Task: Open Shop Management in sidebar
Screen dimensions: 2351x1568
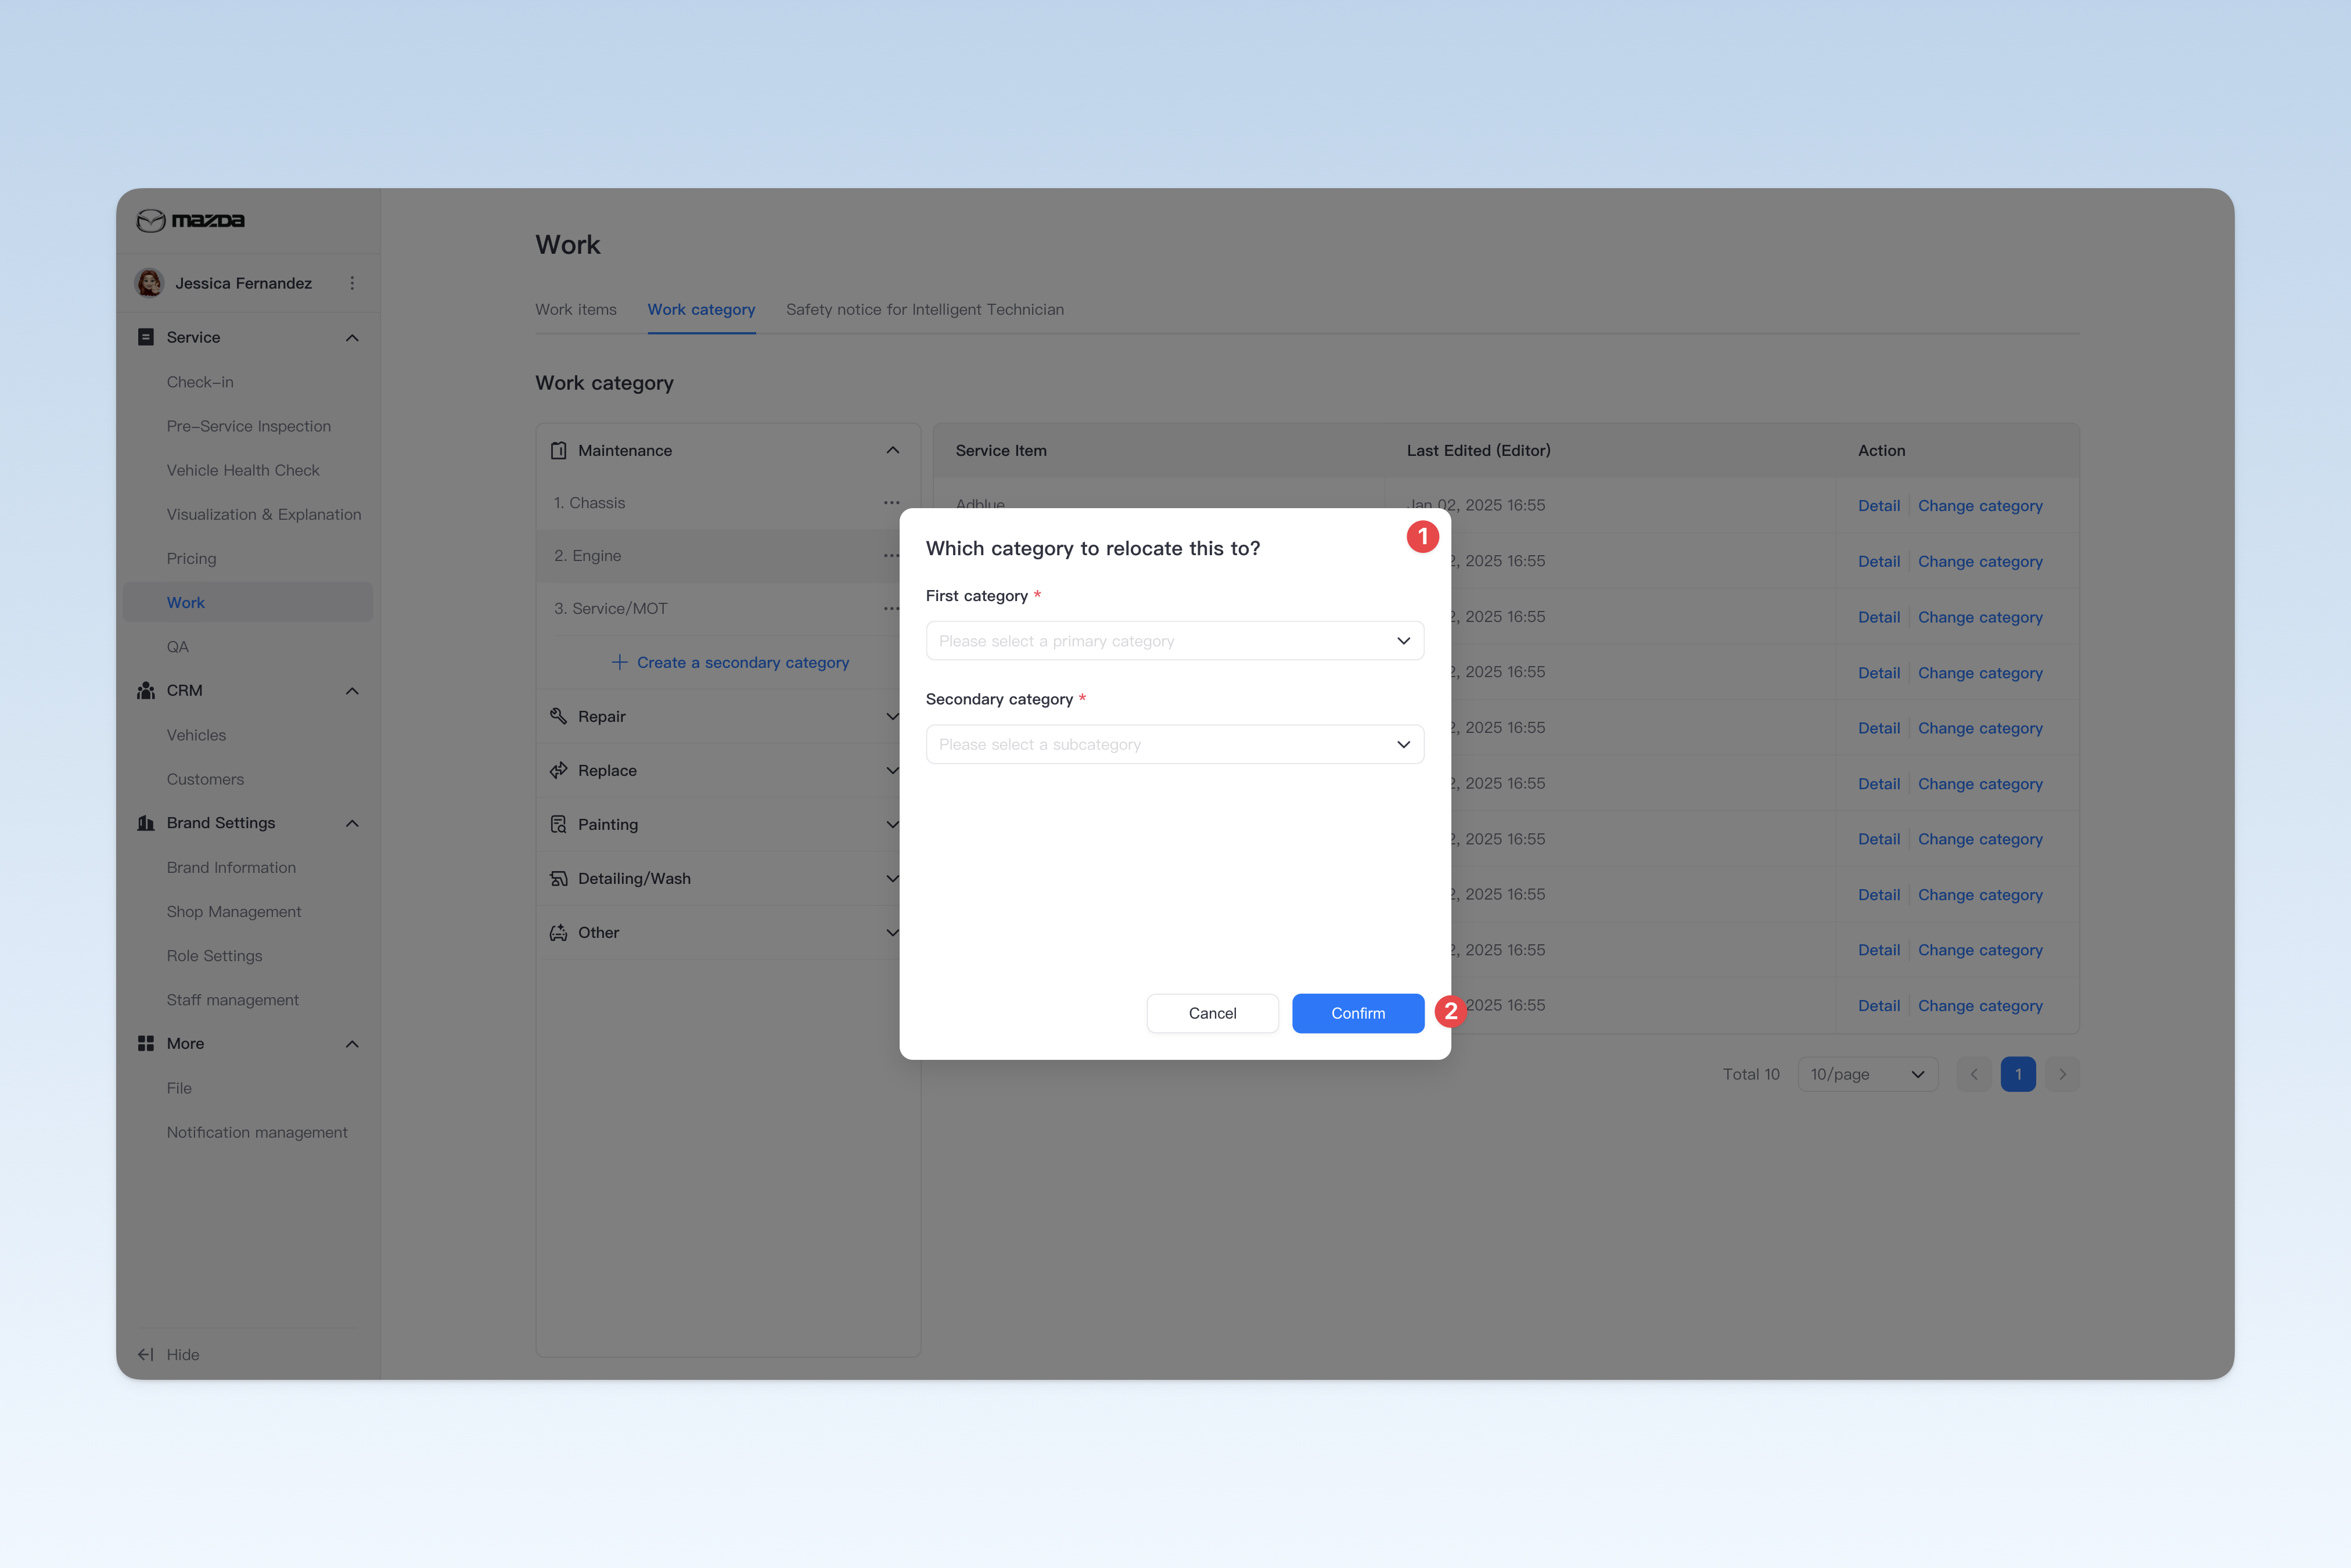Action: [x=234, y=912]
